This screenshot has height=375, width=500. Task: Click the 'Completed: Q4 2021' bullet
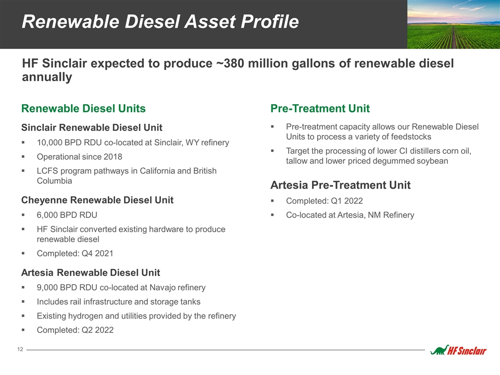point(75,253)
